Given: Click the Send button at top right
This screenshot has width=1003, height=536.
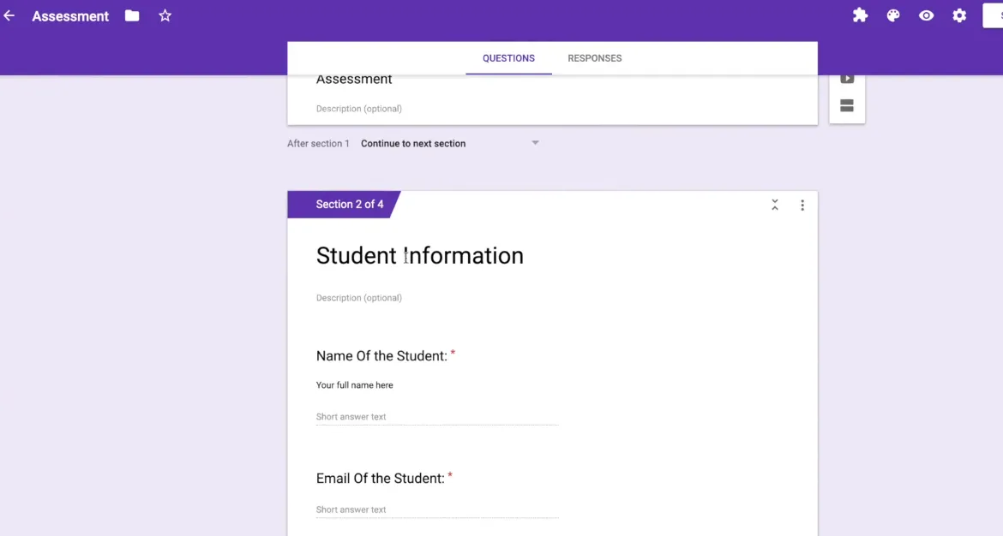Looking at the screenshot, I should pyautogui.click(x=993, y=15).
